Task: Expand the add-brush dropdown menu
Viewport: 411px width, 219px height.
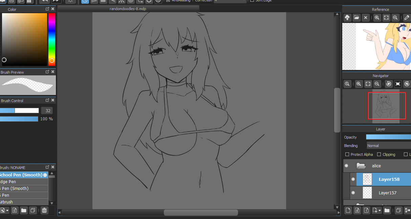Action: coord(7,211)
